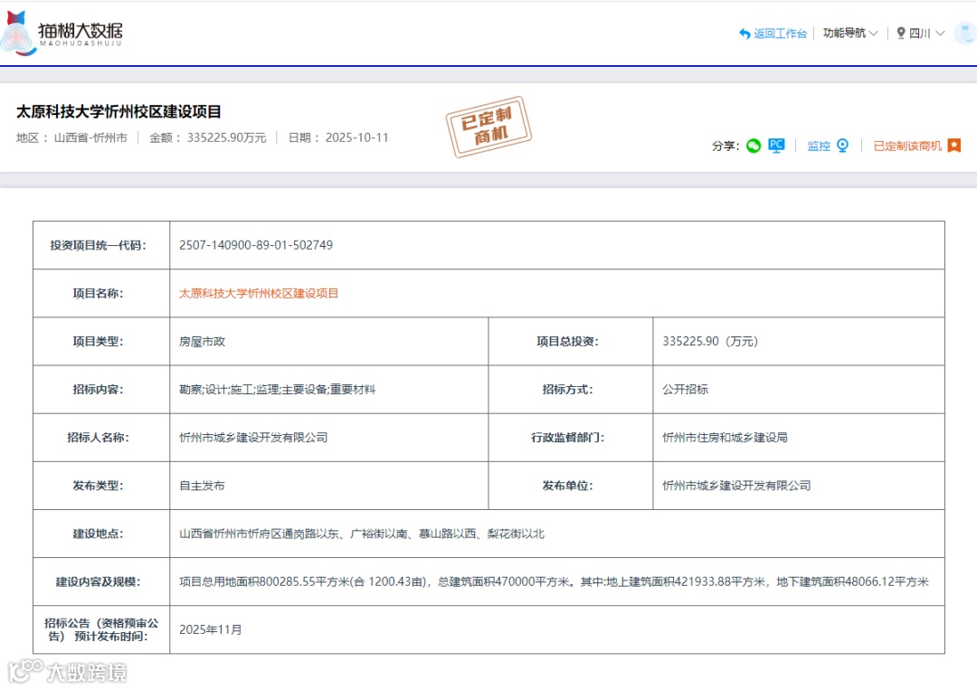Viewport: 977px width, 690px height.
Task: Share via the WeChat icon
Action: (754, 146)
